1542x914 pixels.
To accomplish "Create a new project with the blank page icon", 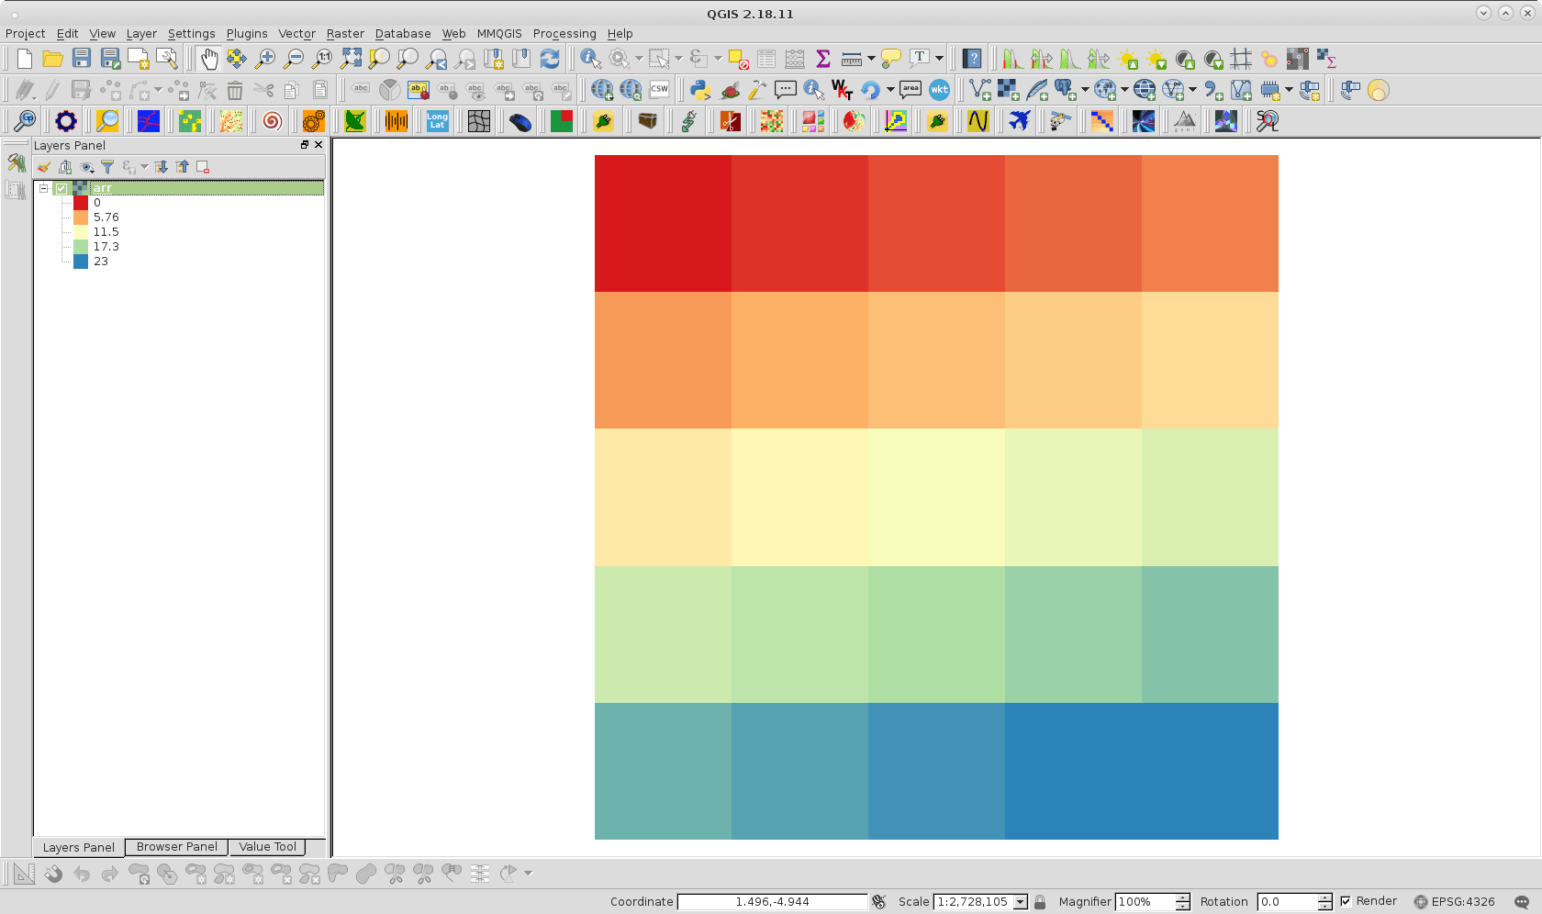I will click(x=24, y=59).
